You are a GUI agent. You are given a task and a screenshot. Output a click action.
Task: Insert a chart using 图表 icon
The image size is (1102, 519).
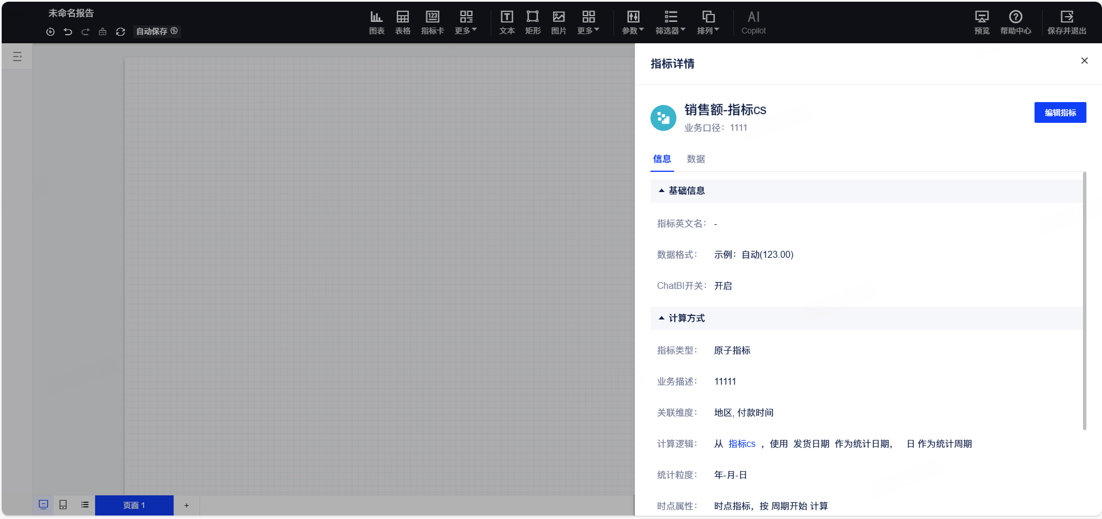[377, 22]
